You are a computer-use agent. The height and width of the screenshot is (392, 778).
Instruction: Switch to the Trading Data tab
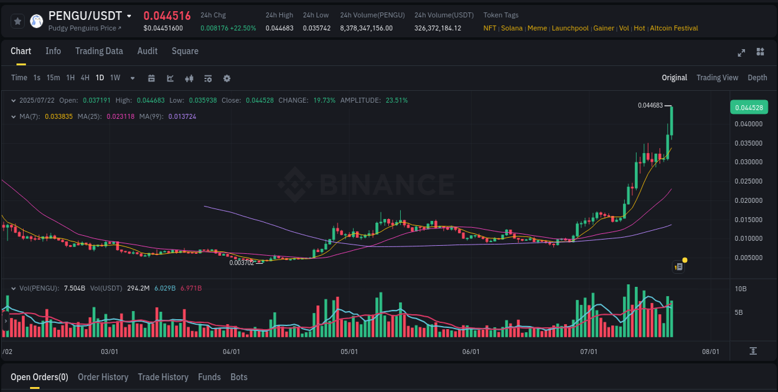99,51
